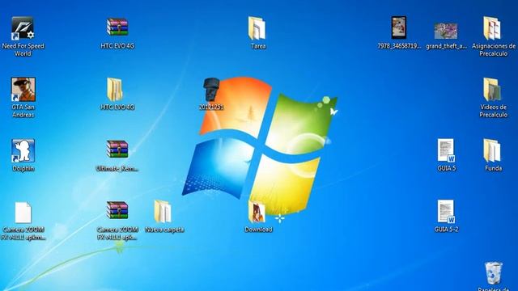Screen dimensions: 518x291
Task: Select the Camera ZOOM FX WinRAR archive
Action: tap(117, 210)
